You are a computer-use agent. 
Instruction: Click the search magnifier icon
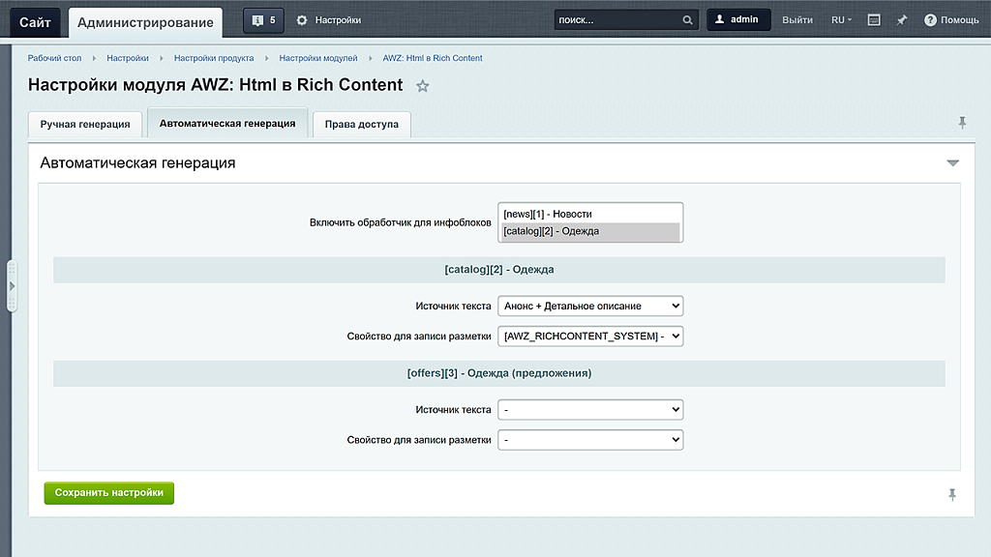click(x=686, y=19)
